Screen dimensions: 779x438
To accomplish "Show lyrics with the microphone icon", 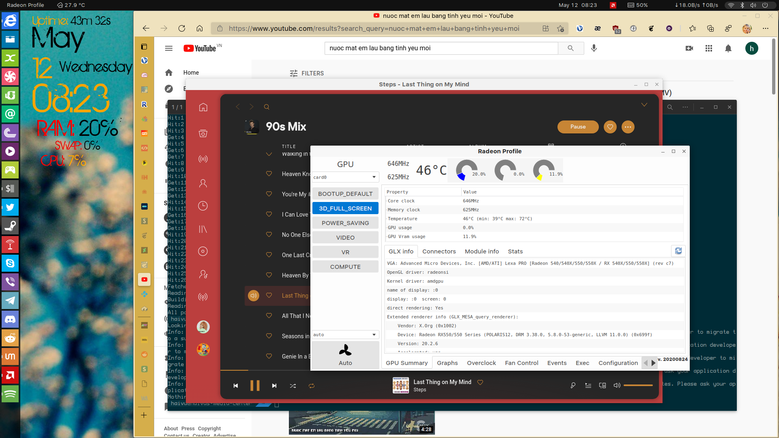I will (573, 386).
